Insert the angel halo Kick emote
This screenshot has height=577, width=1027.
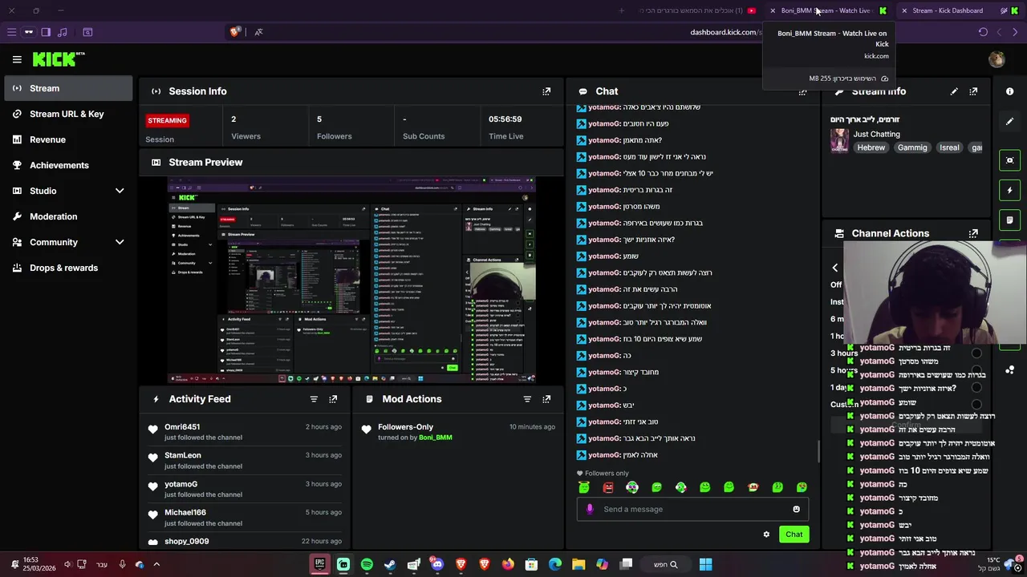[x=584, y=487]
